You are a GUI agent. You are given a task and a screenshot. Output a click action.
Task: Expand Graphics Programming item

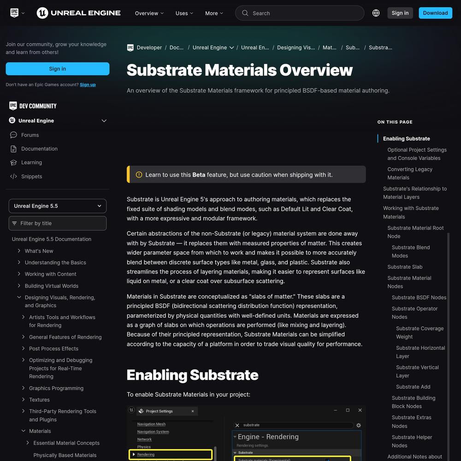click(23, 388)
